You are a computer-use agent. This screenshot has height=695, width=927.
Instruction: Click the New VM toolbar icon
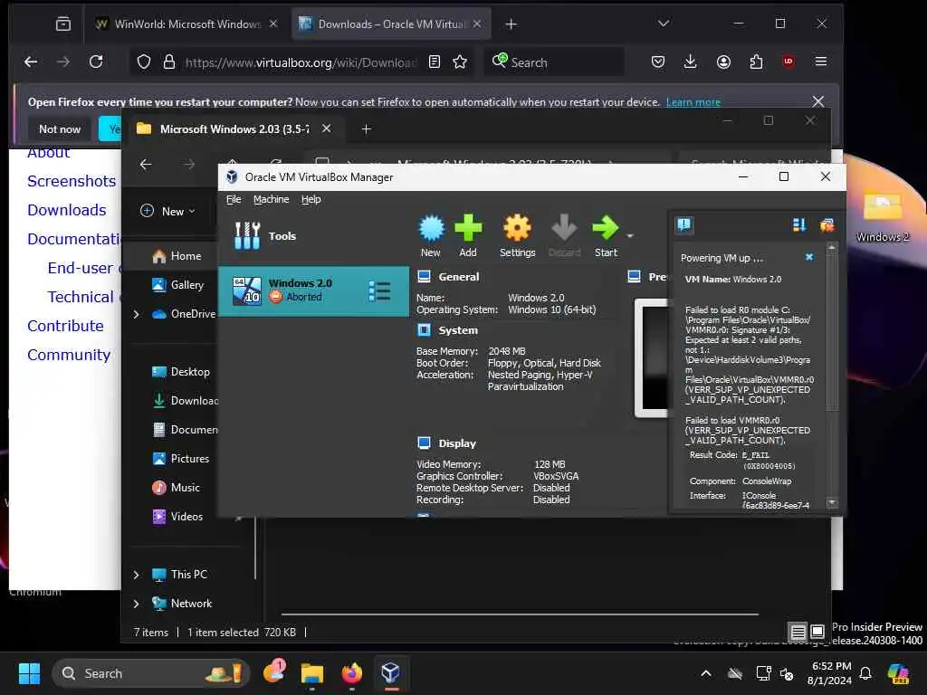[431, 236]
